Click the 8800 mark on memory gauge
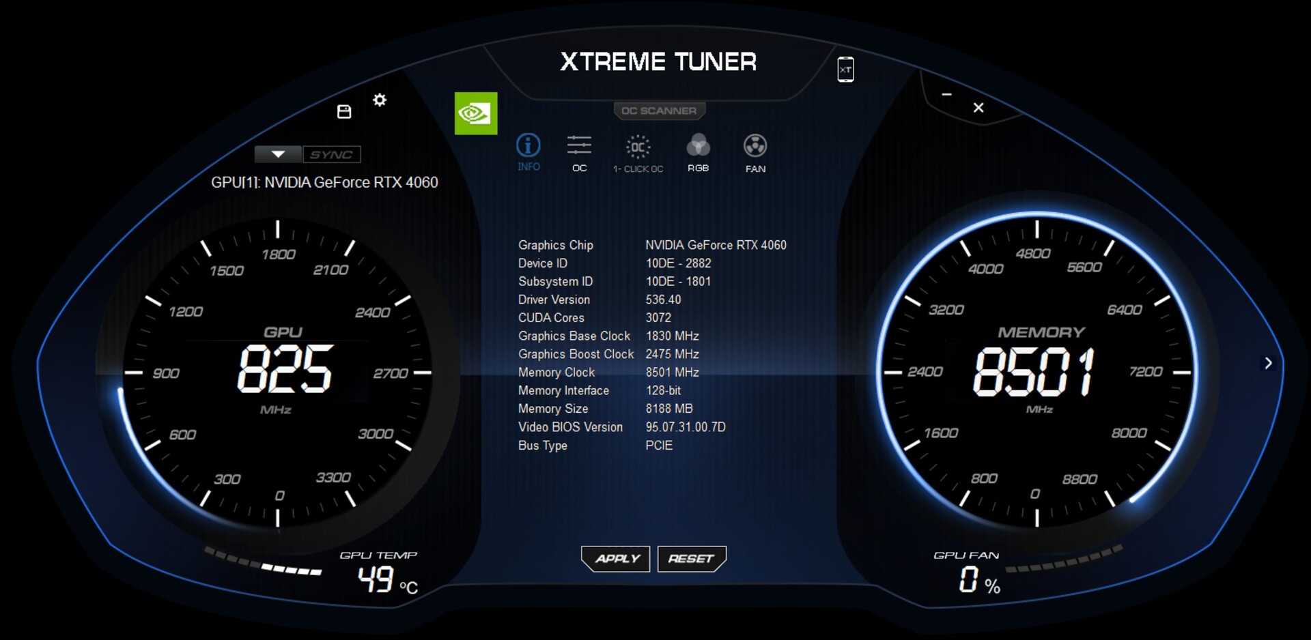The width and height of the screenshot is (1311, 640). (x=1080, y=480)
